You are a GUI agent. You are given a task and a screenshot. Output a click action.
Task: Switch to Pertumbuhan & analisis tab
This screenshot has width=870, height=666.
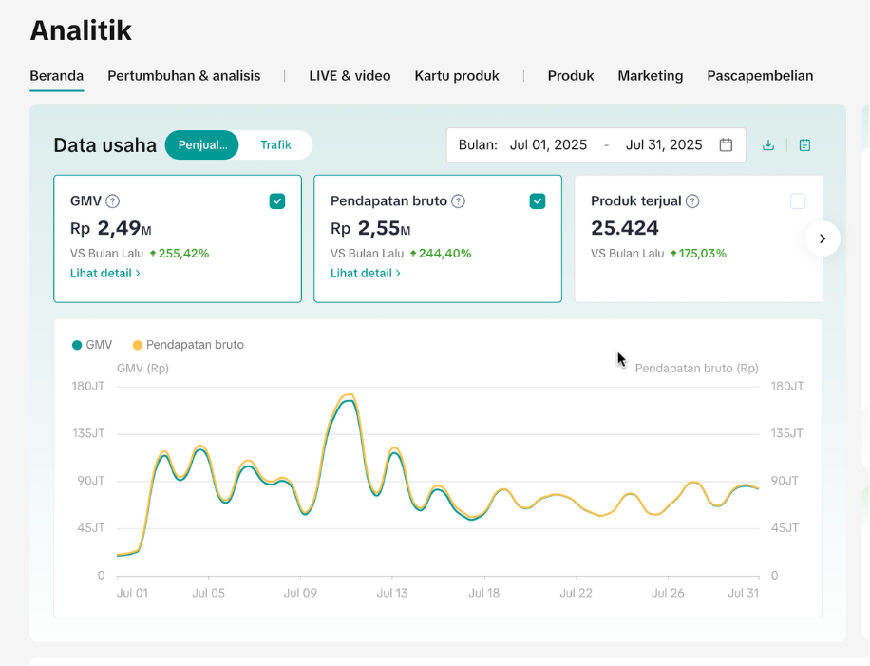coord(183,75)
